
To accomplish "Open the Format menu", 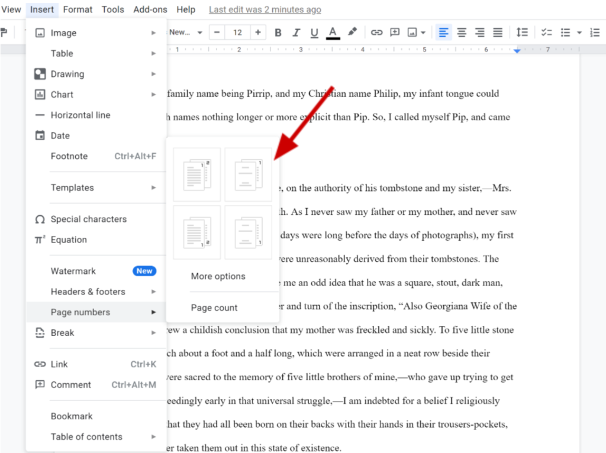I will [78, 9].
